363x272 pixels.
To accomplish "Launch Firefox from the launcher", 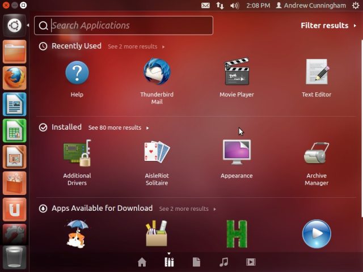I will pyautogui.click(x=14, y=78).
